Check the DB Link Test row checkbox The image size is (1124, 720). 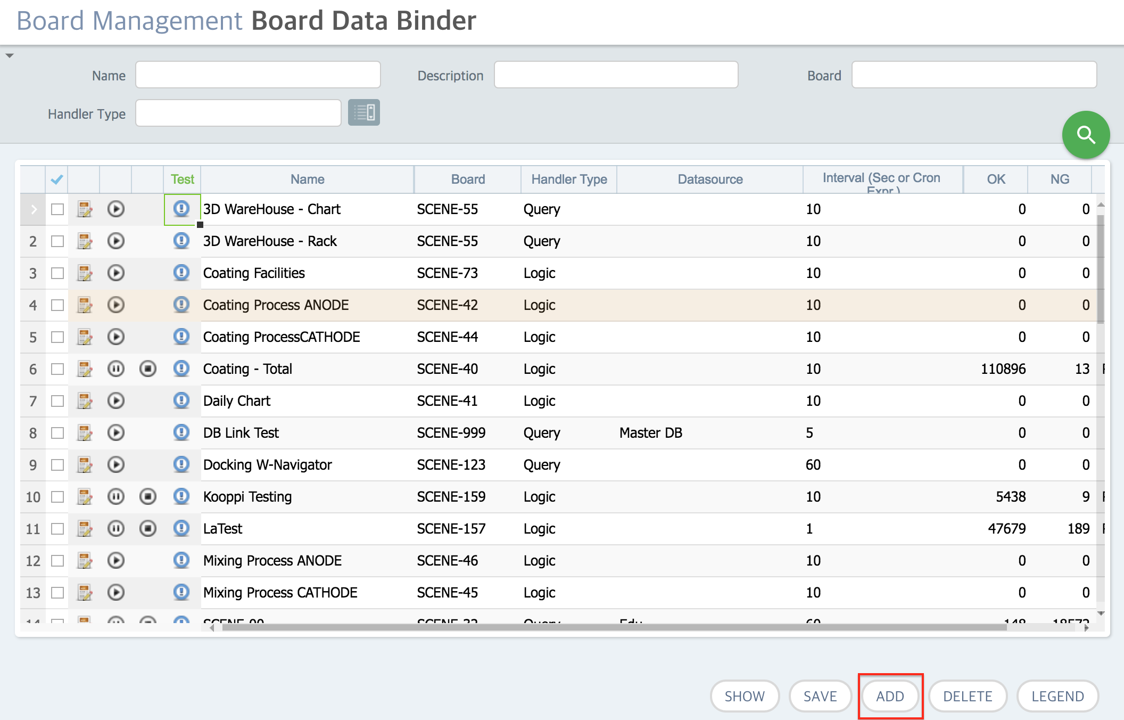pyautogui.click(x=57, y=433)
